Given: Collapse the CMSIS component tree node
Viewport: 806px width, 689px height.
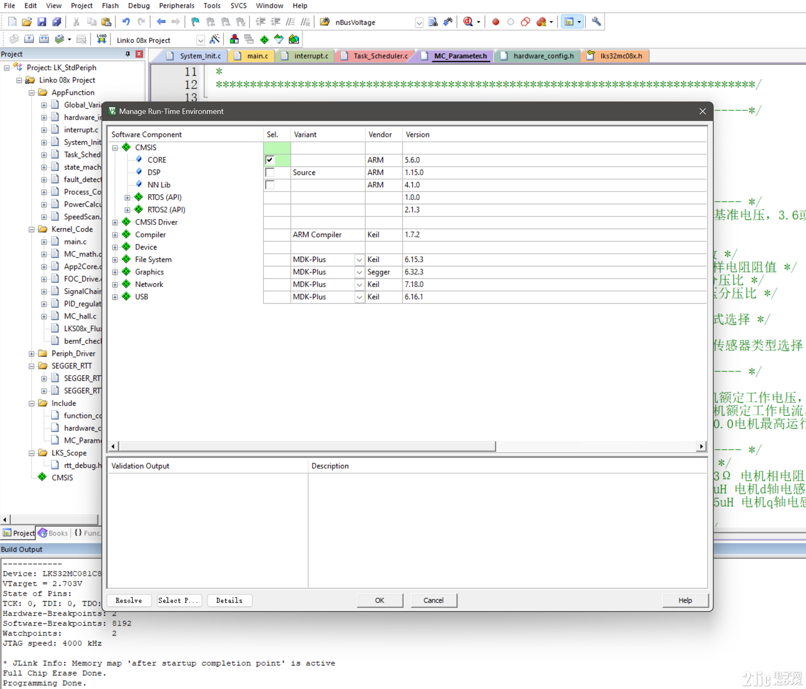Looking at the screenshot, I should click(115, 147).
